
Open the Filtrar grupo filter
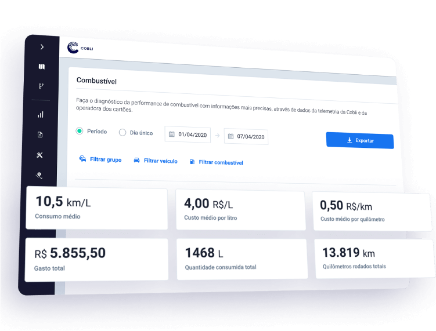point(100,159)
